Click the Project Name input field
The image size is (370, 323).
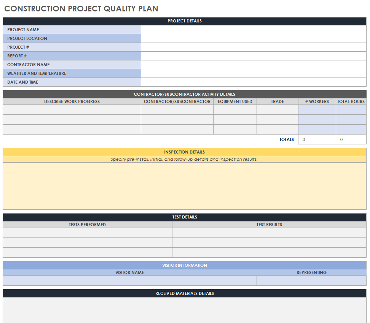pos(254,30)
